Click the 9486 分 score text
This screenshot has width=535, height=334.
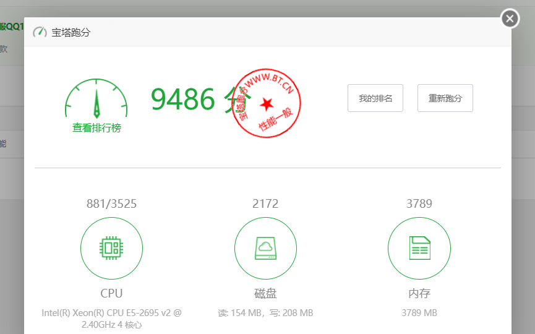(200, 100)
